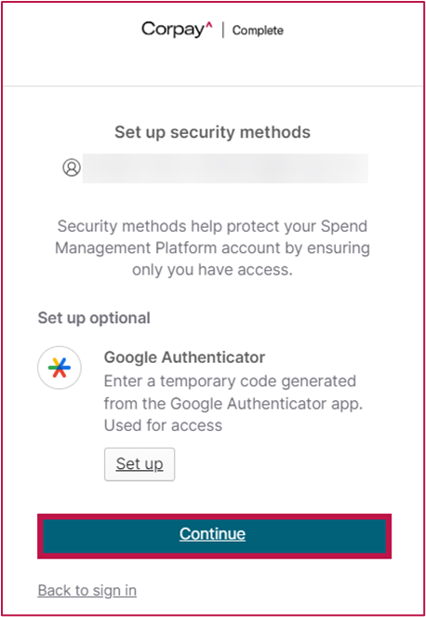The height and width of the screenshot is (617, 426).
Task: Click the 'Enter a temporary code generated' text
Action: pos(230,381)
